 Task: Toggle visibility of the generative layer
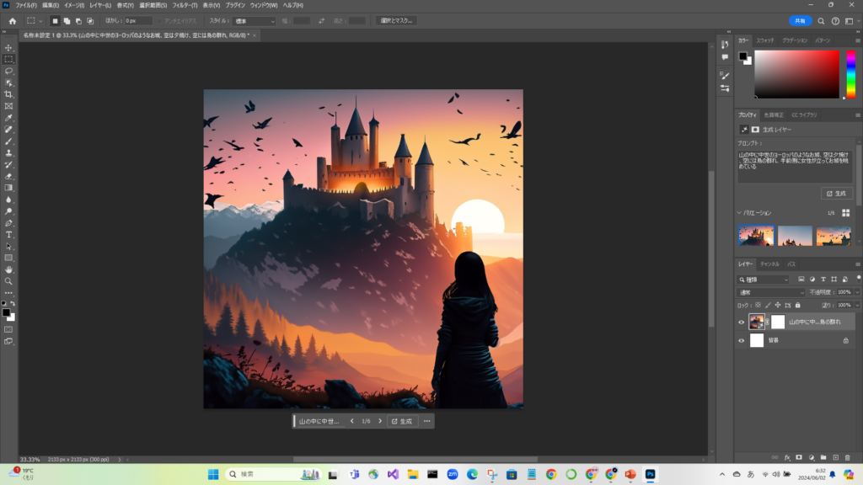[x=742, y=322]
